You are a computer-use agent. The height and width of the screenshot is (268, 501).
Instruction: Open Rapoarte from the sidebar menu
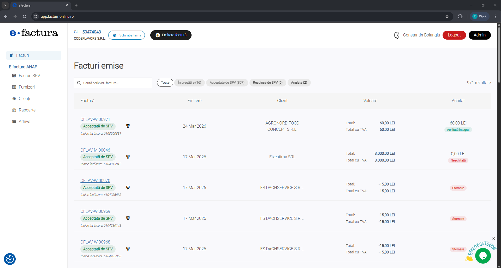(x=27, y=110)
